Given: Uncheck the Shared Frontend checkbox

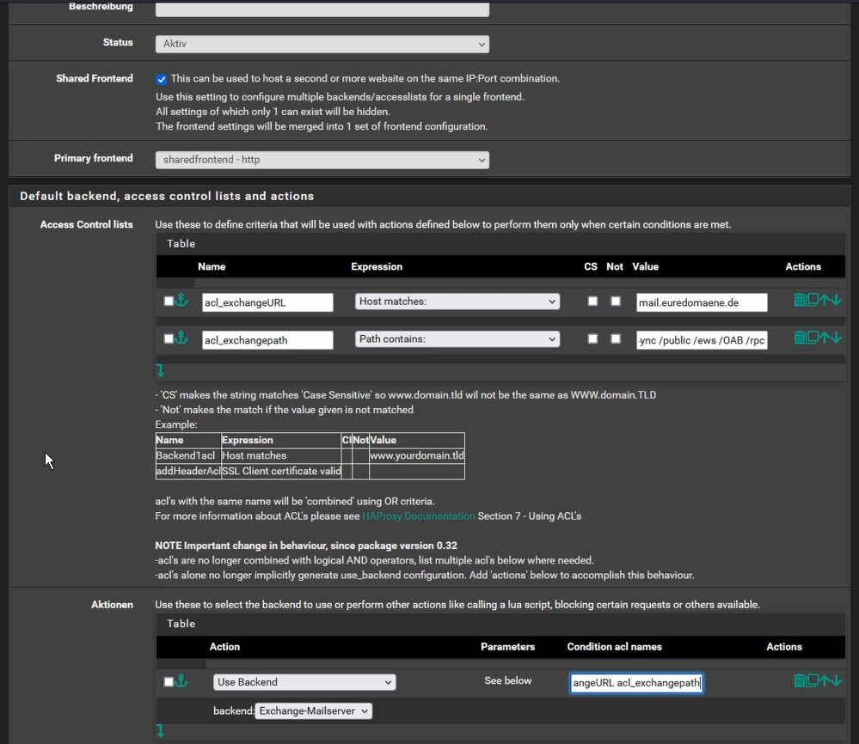Looking at the screenshot, I should click(162, 79).
